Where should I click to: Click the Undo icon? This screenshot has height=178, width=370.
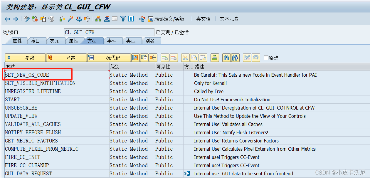[256, 58]
